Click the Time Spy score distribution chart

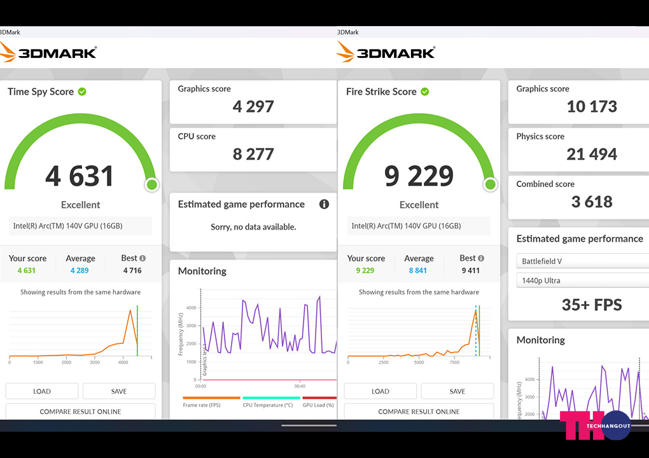(80, 335)
